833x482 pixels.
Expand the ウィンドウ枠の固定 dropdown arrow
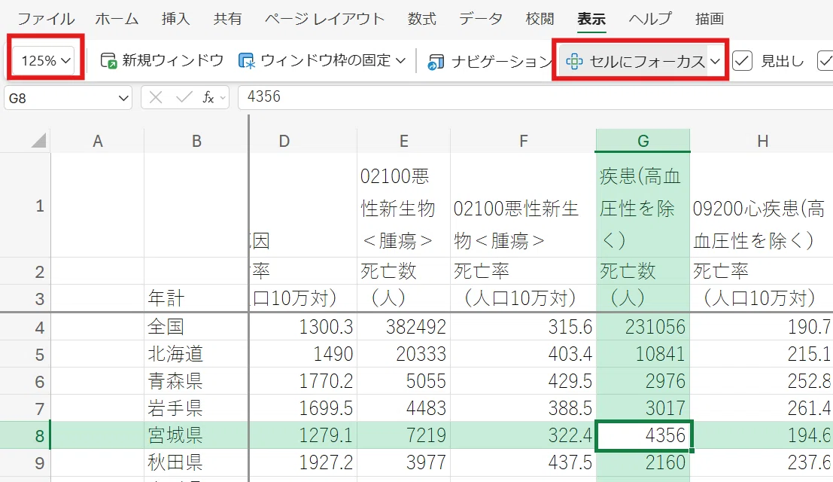pyautogui.click(x=401, y=60)
